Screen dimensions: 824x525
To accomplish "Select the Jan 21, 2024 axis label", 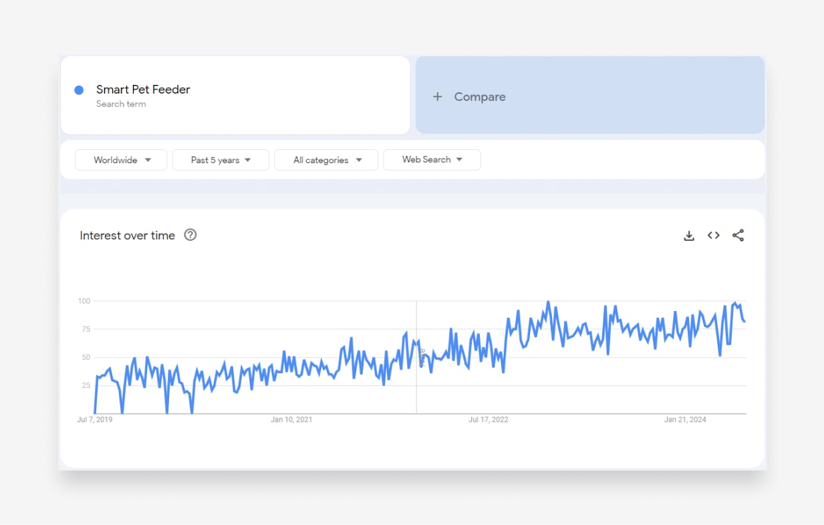I will click(x=685, y=420).
